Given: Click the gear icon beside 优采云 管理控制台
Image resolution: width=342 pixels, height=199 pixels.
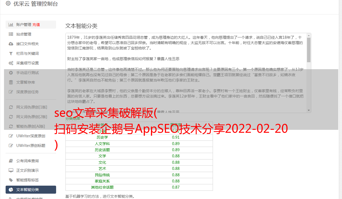Looking at the screenshot, I should (x=8, y=3).
